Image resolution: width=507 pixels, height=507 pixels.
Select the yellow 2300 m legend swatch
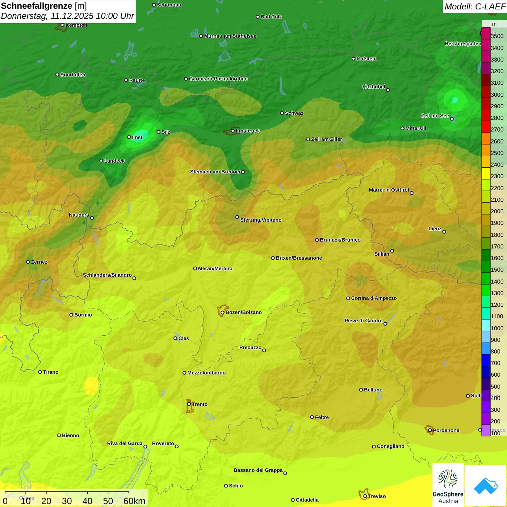(x=486, y=173)
